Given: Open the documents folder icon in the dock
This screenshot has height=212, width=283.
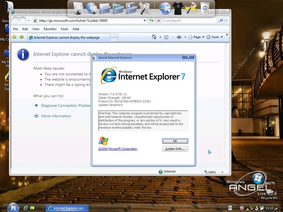Looking at the screenshot, I should (105, 9).
